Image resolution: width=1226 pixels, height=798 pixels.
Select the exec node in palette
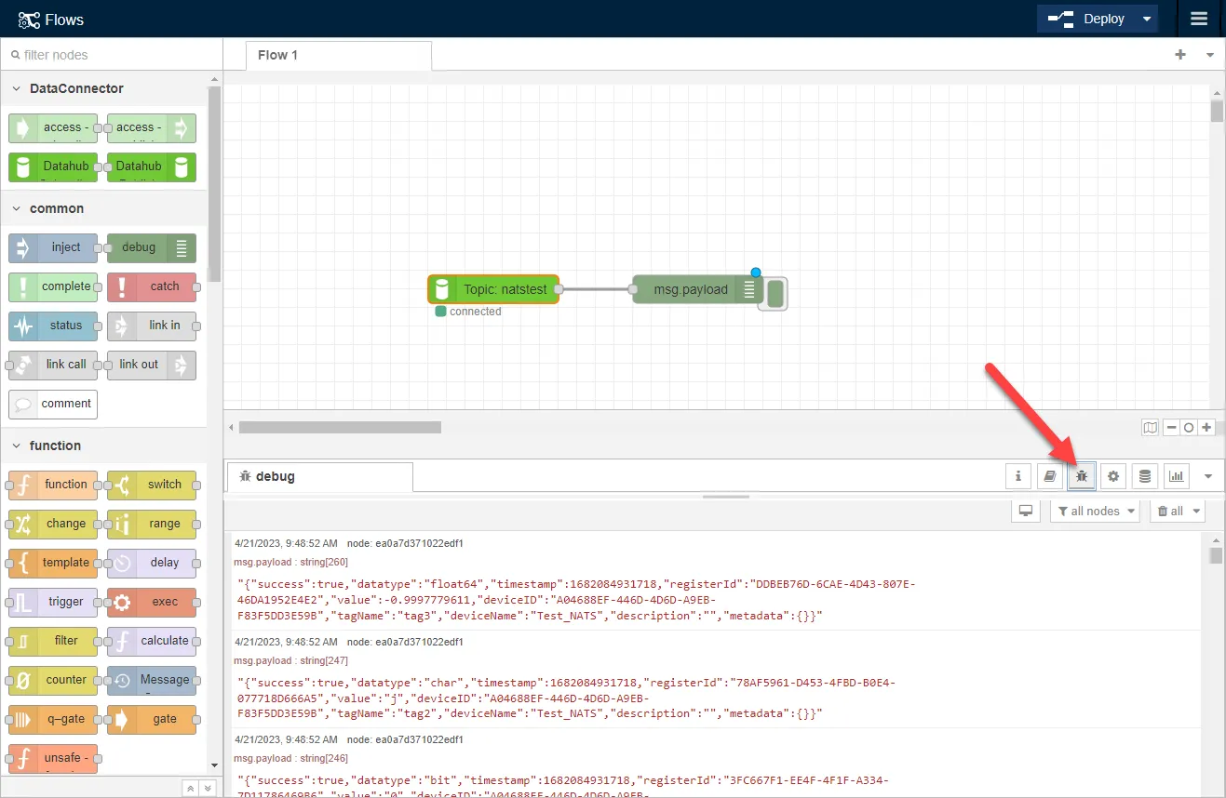(151, 602)
